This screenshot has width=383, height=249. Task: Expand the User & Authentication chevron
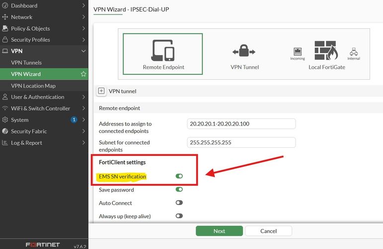[83, 97]
